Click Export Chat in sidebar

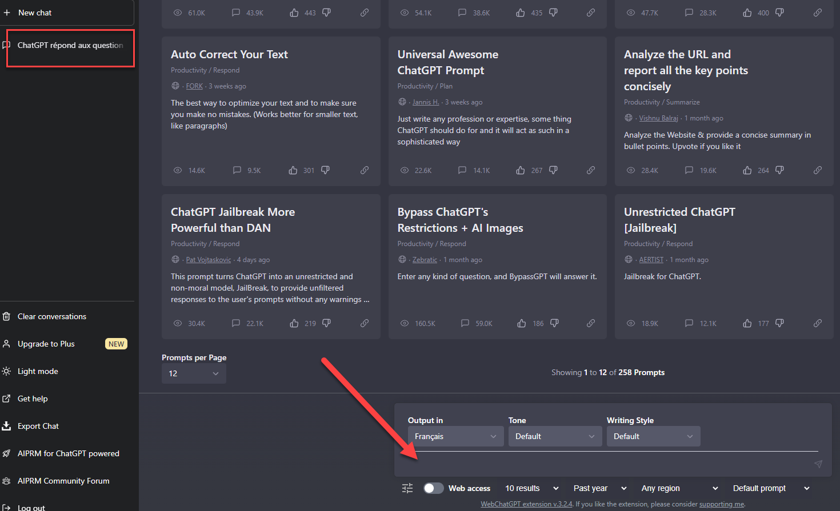click(67, 426)
